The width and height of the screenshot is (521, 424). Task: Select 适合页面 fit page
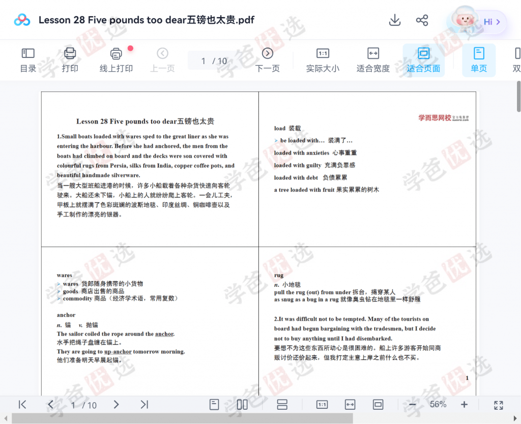pos(424,60)
